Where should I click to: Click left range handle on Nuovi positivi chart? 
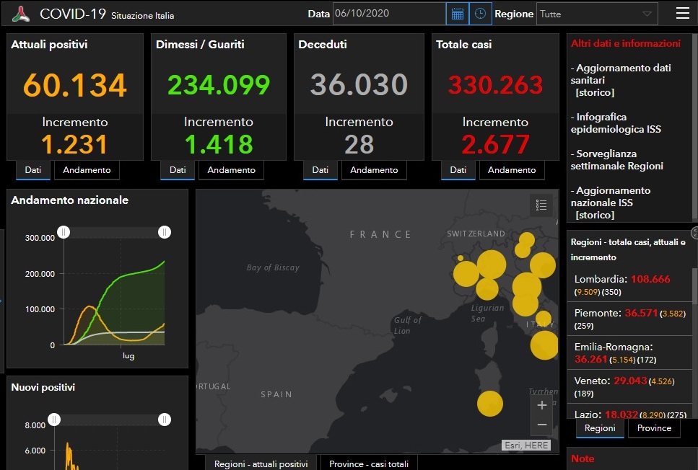(x=53, y=420)
